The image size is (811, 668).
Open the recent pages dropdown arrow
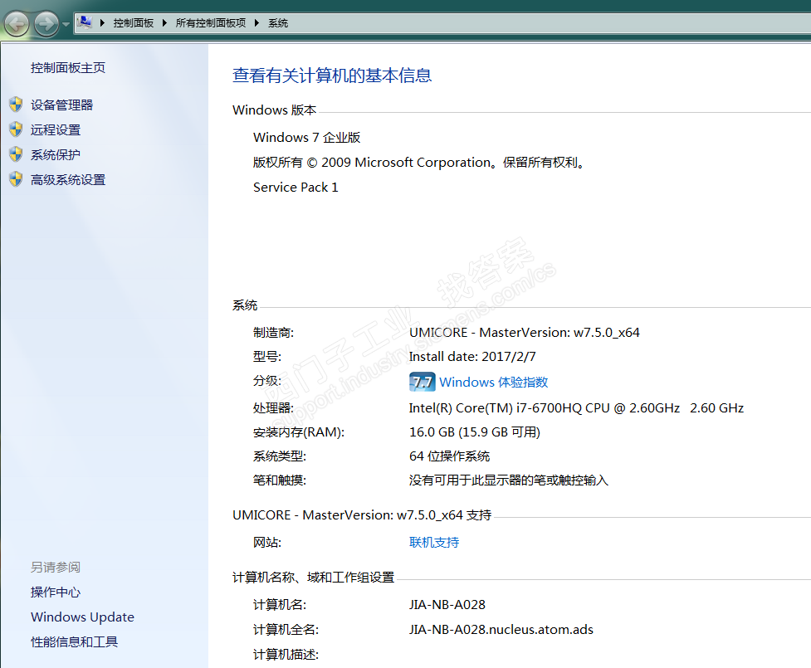66,24
